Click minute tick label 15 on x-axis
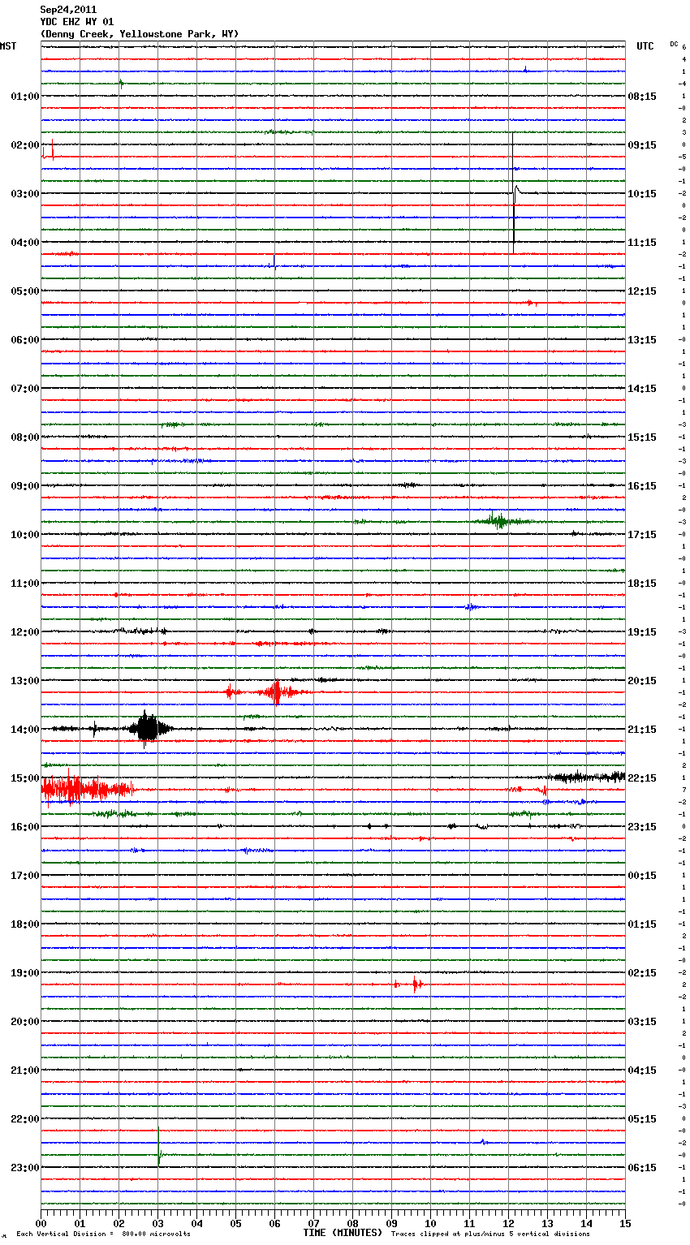 [x=625, y=1223]
